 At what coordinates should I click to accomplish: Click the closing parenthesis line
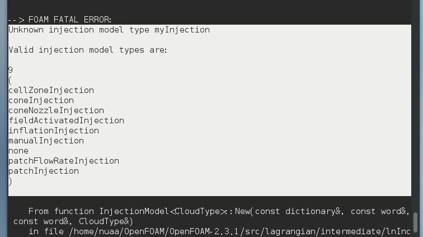[10, 181]
